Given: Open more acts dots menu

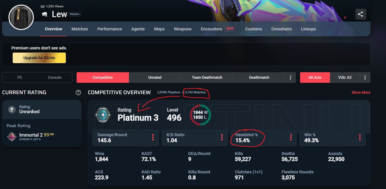Looking at the screenshot, I should point(365,77).
